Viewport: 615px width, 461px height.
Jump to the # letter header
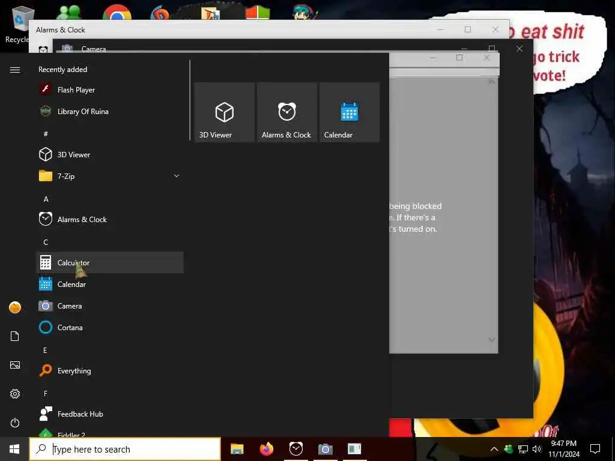[x=46, y=134]
